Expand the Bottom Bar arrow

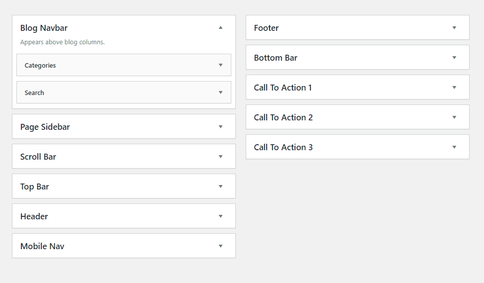click(454, 58)
